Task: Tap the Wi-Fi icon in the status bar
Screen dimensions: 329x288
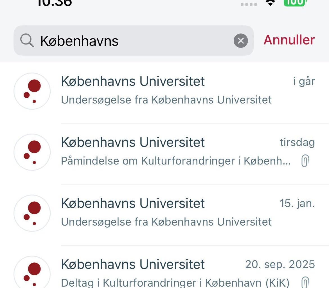Action: 270,3
